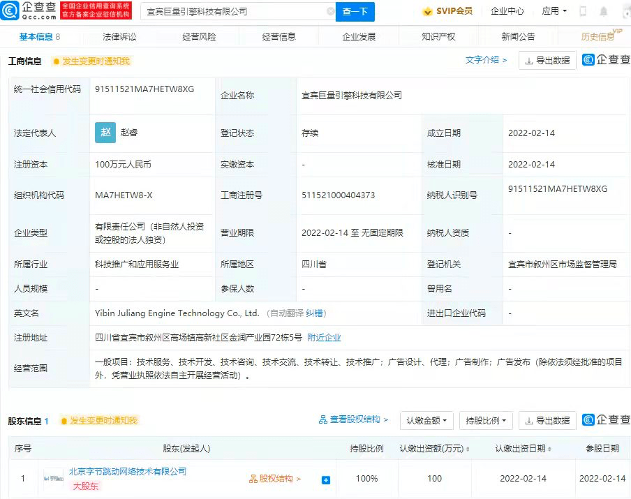The width and height of the screenshot is (631, 499).
Task: Switch to the 知识产权 tab
Action: point(438,36)
